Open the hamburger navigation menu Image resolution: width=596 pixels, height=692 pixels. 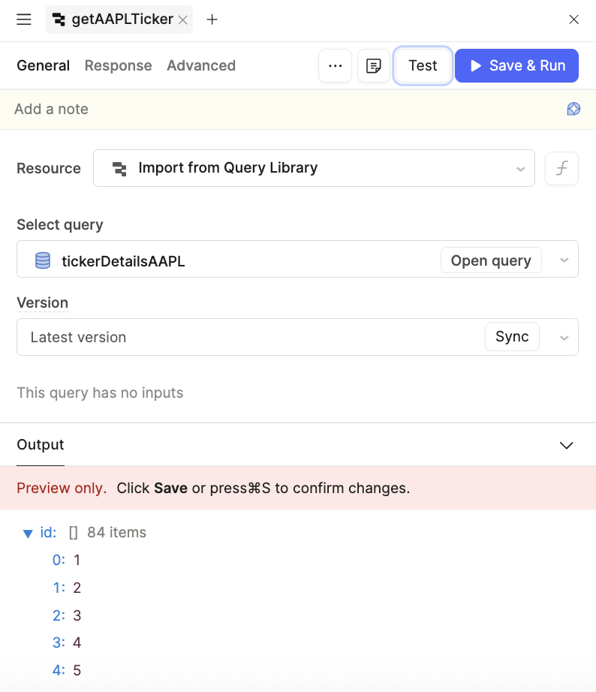click(23, 19)
